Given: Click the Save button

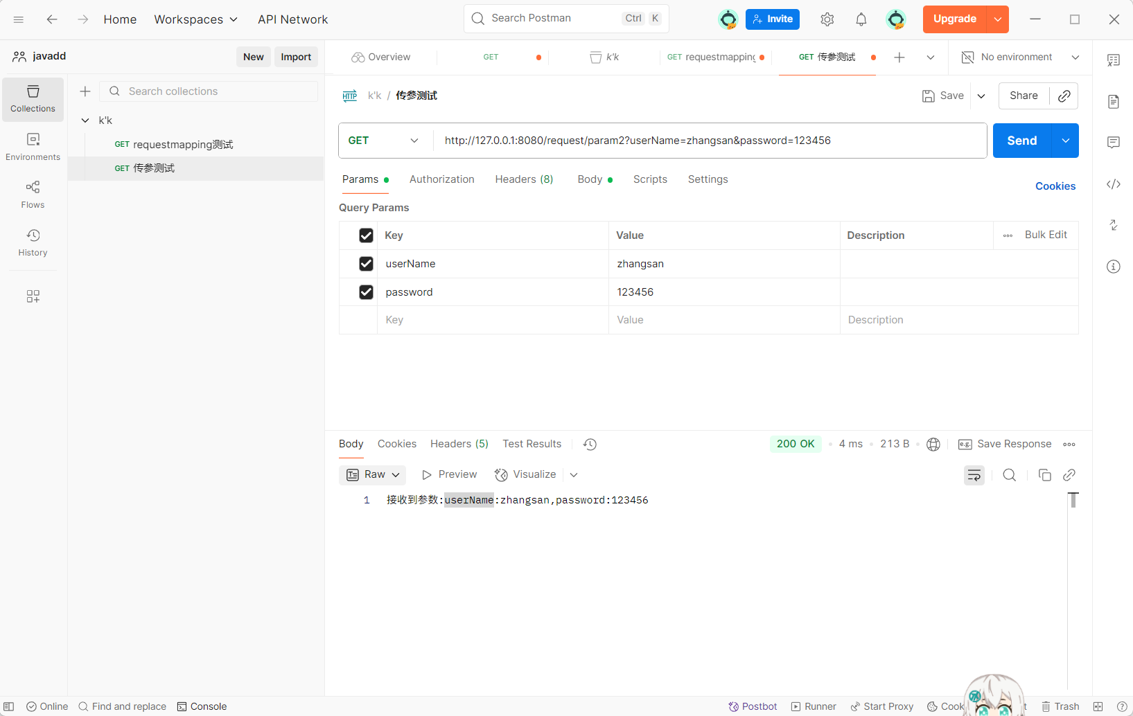Looking at the screenshot, I should [x=943, y=96].
